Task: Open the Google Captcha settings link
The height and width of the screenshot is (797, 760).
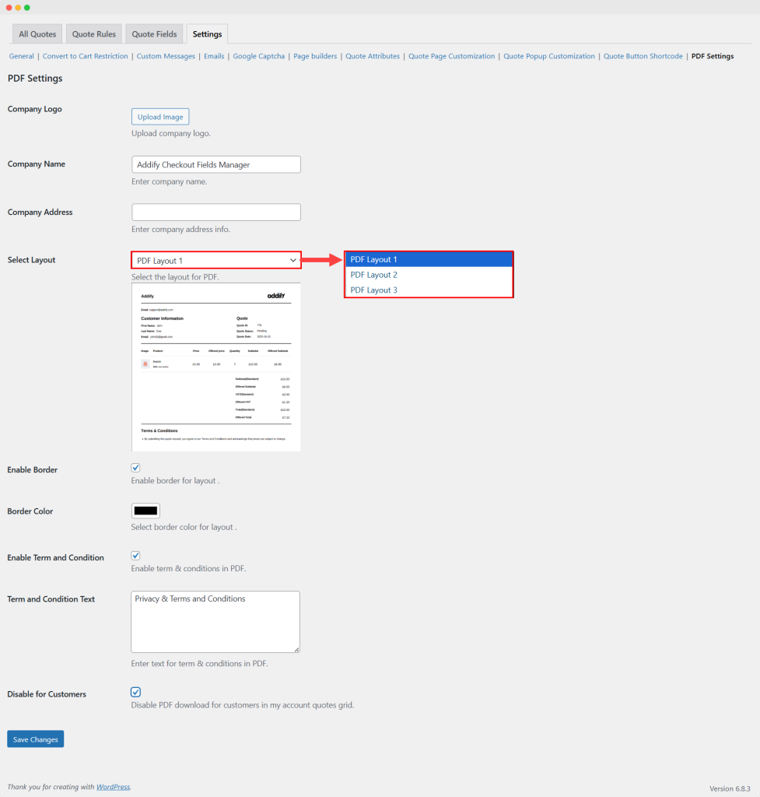Action: [258, 56]
